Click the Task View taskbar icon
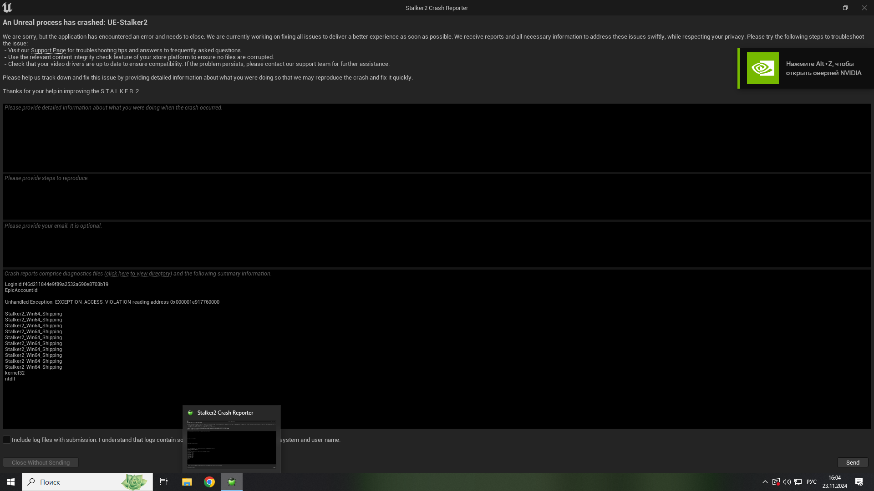 click(x=164, y=482)
